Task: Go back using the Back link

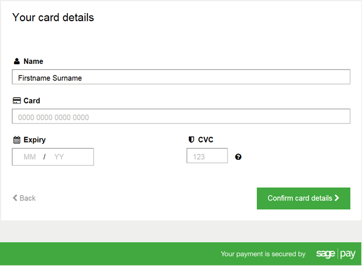Action: coord(27,198)
